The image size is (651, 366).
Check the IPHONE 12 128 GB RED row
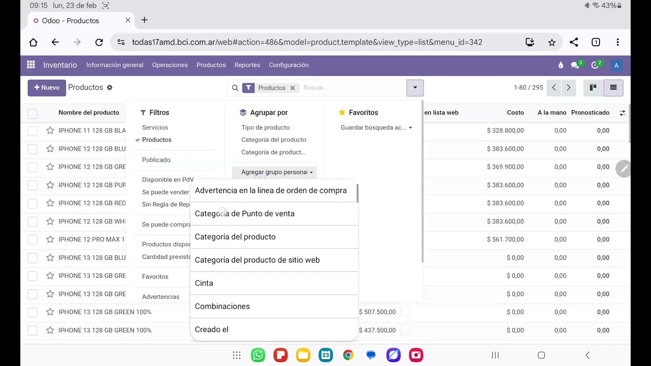pyautogui.click(x=33, y=203)
